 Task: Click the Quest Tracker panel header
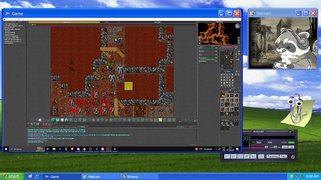tap(15, 22)
